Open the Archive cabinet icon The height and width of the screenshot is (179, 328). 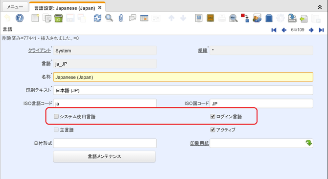click(210, 18)
